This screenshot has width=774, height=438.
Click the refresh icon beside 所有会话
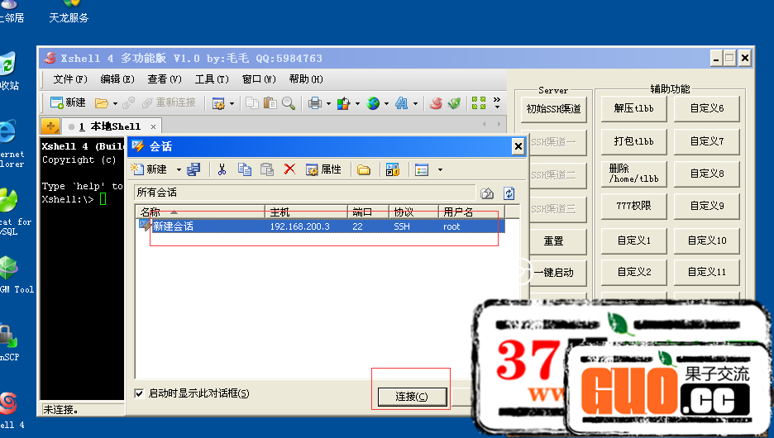pos(509,193)
